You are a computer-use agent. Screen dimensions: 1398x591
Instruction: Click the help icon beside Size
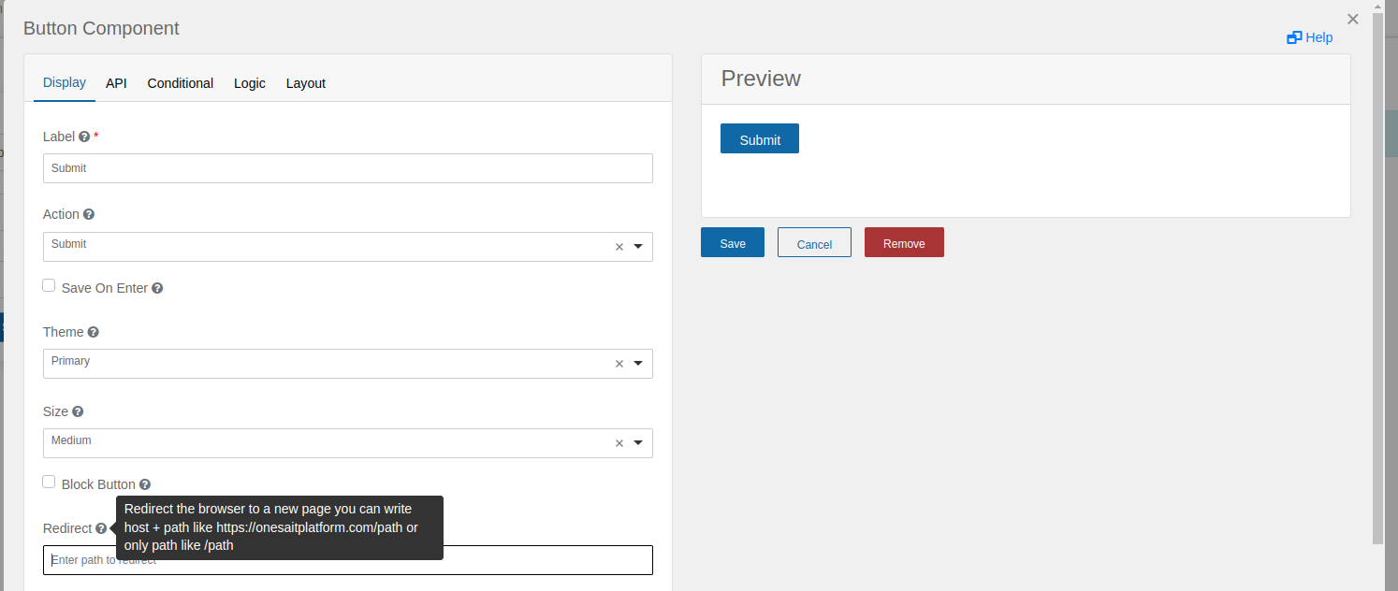77,411
